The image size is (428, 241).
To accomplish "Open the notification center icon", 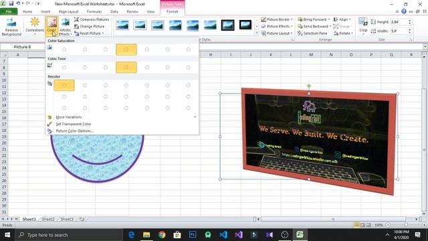I will point(417,235).
